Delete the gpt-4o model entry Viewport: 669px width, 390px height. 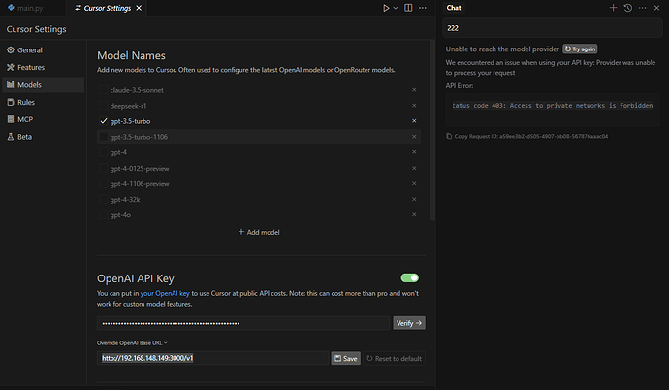click(x=414, y=214)
